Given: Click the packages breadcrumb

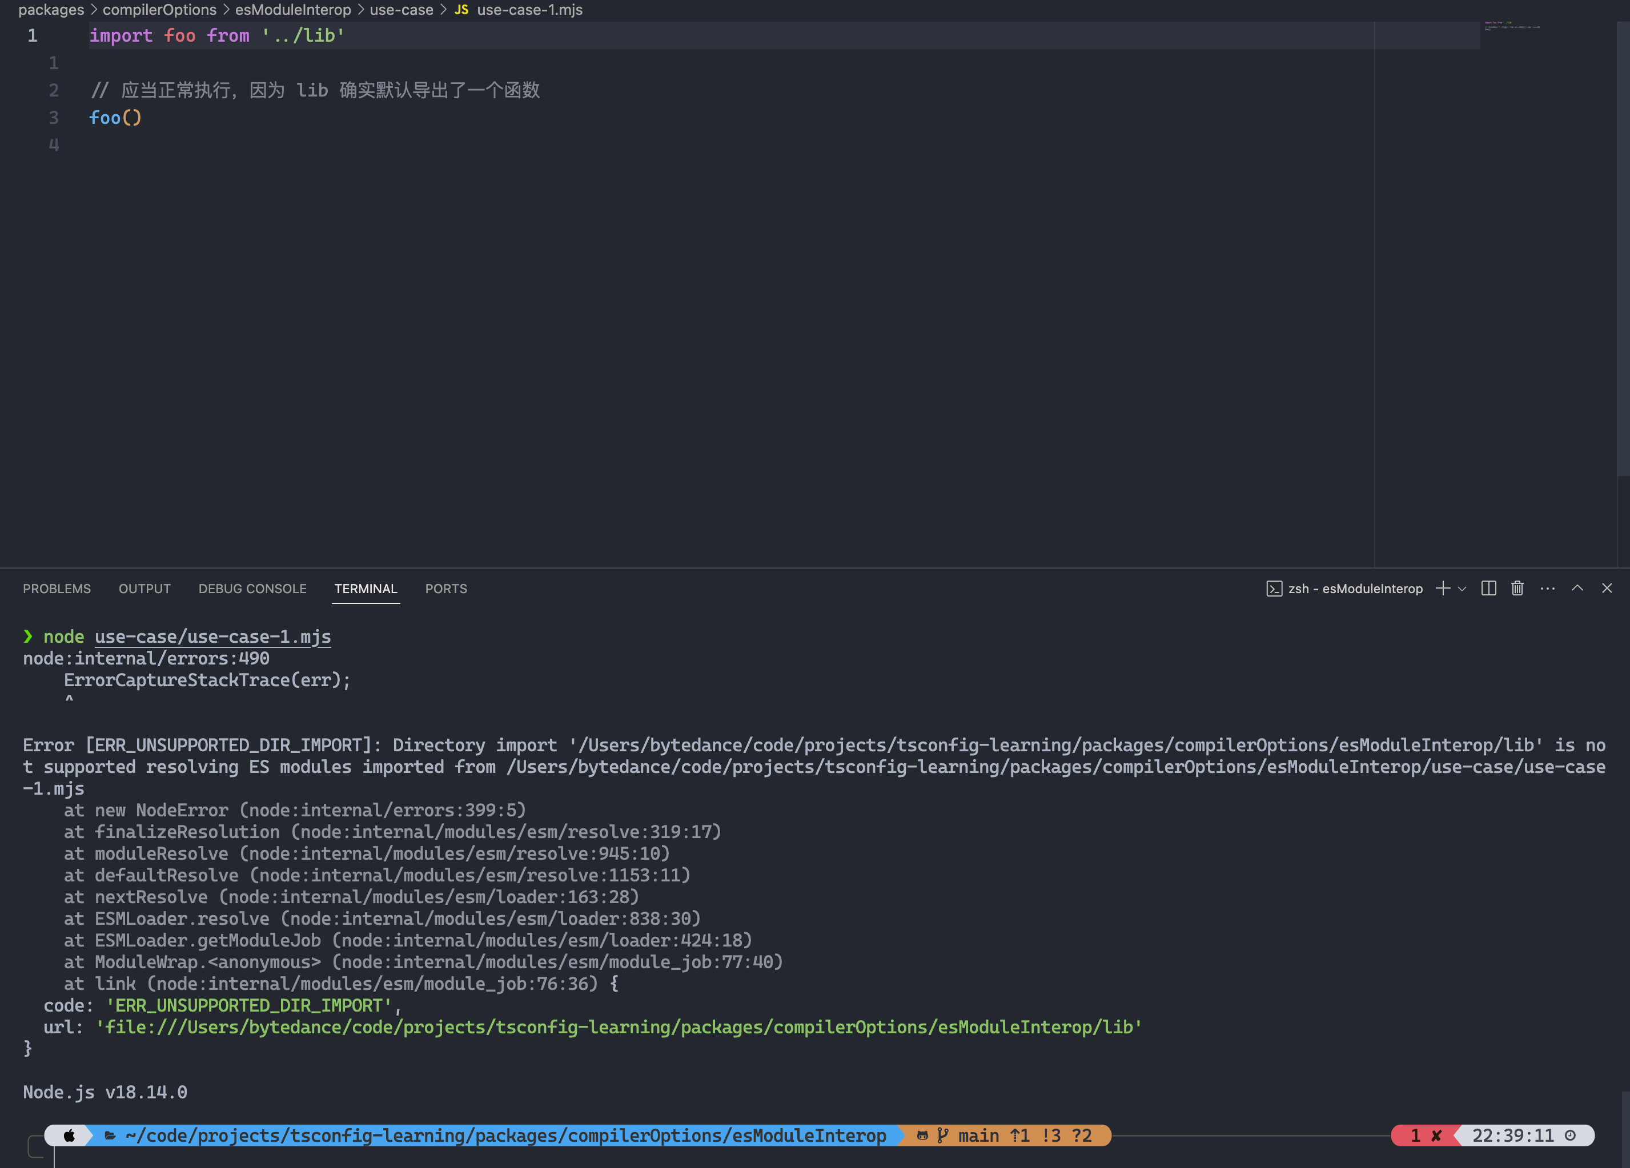Looking at the screenshot, I should point(51,9).
